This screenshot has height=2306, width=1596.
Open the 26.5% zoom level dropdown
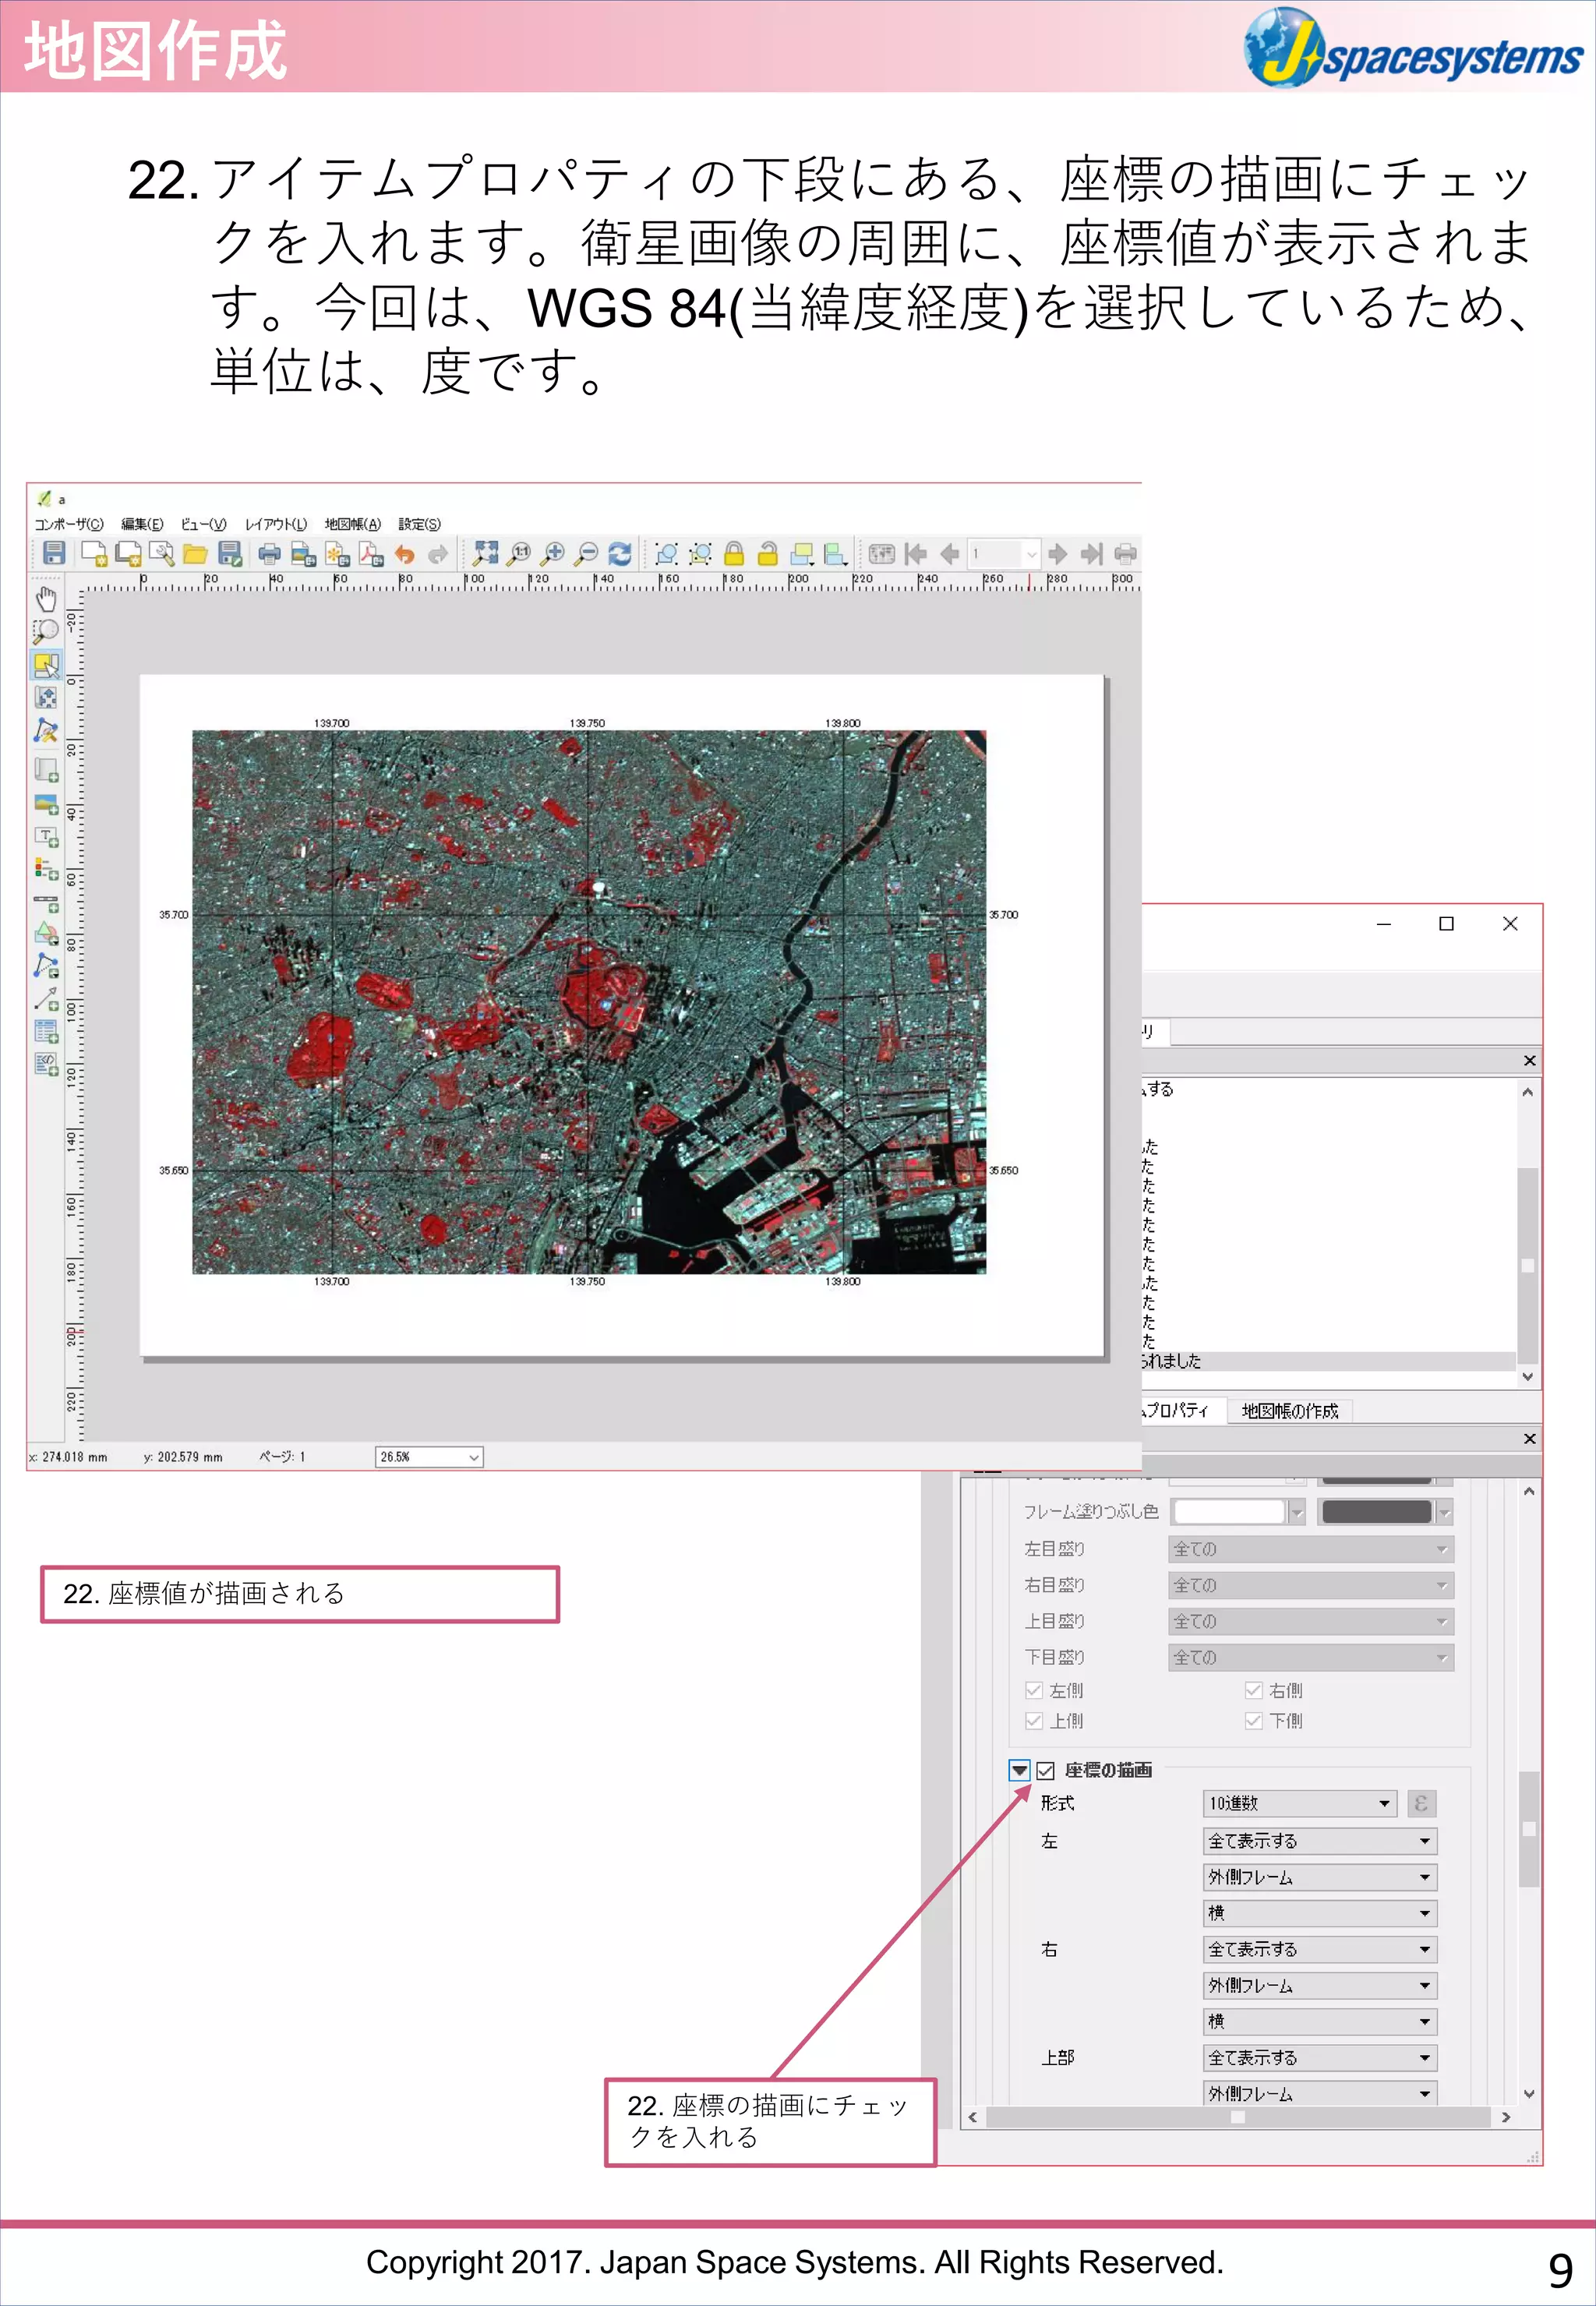click(x=430, y=1457)
